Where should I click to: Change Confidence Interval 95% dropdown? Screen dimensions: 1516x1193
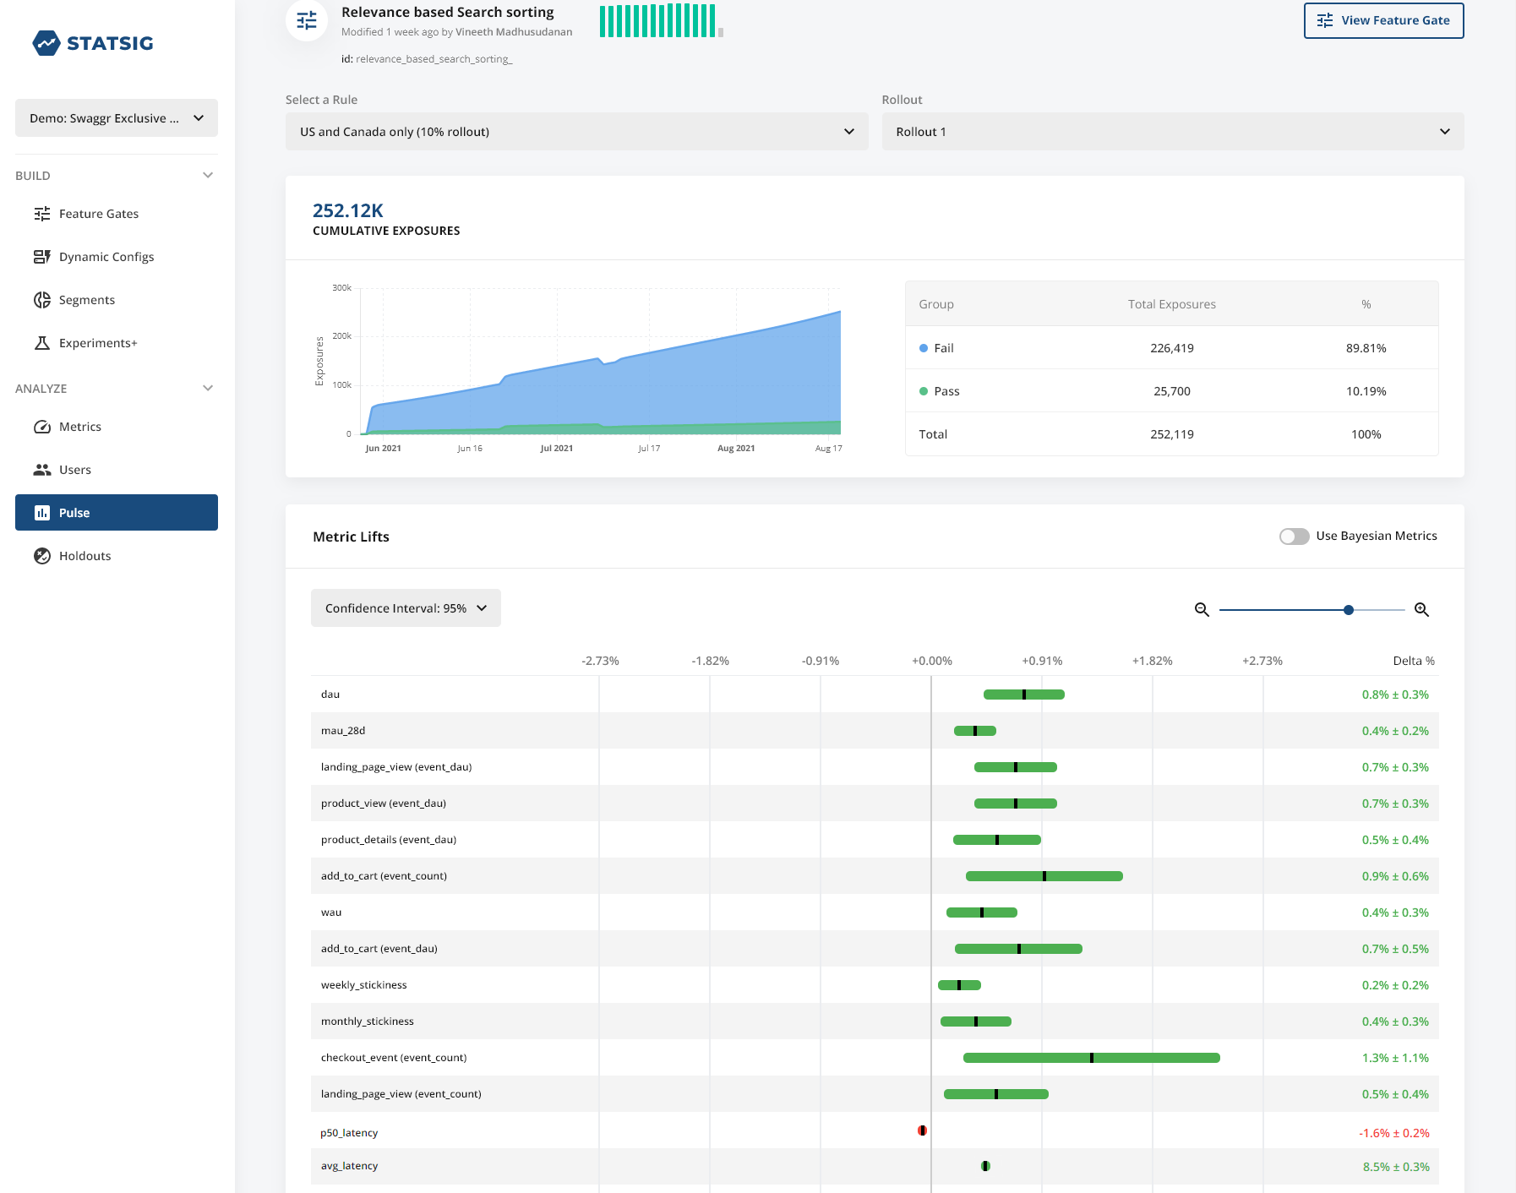click(x=406, y=608)
